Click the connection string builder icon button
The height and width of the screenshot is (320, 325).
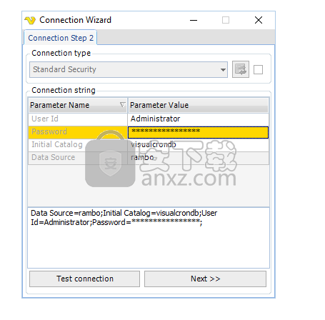pyautogui.click(x=241, y=69)
